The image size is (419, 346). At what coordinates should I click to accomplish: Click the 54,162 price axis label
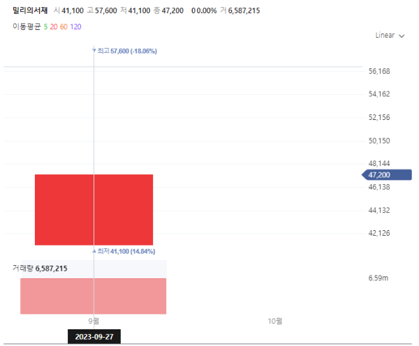(379, 94)
